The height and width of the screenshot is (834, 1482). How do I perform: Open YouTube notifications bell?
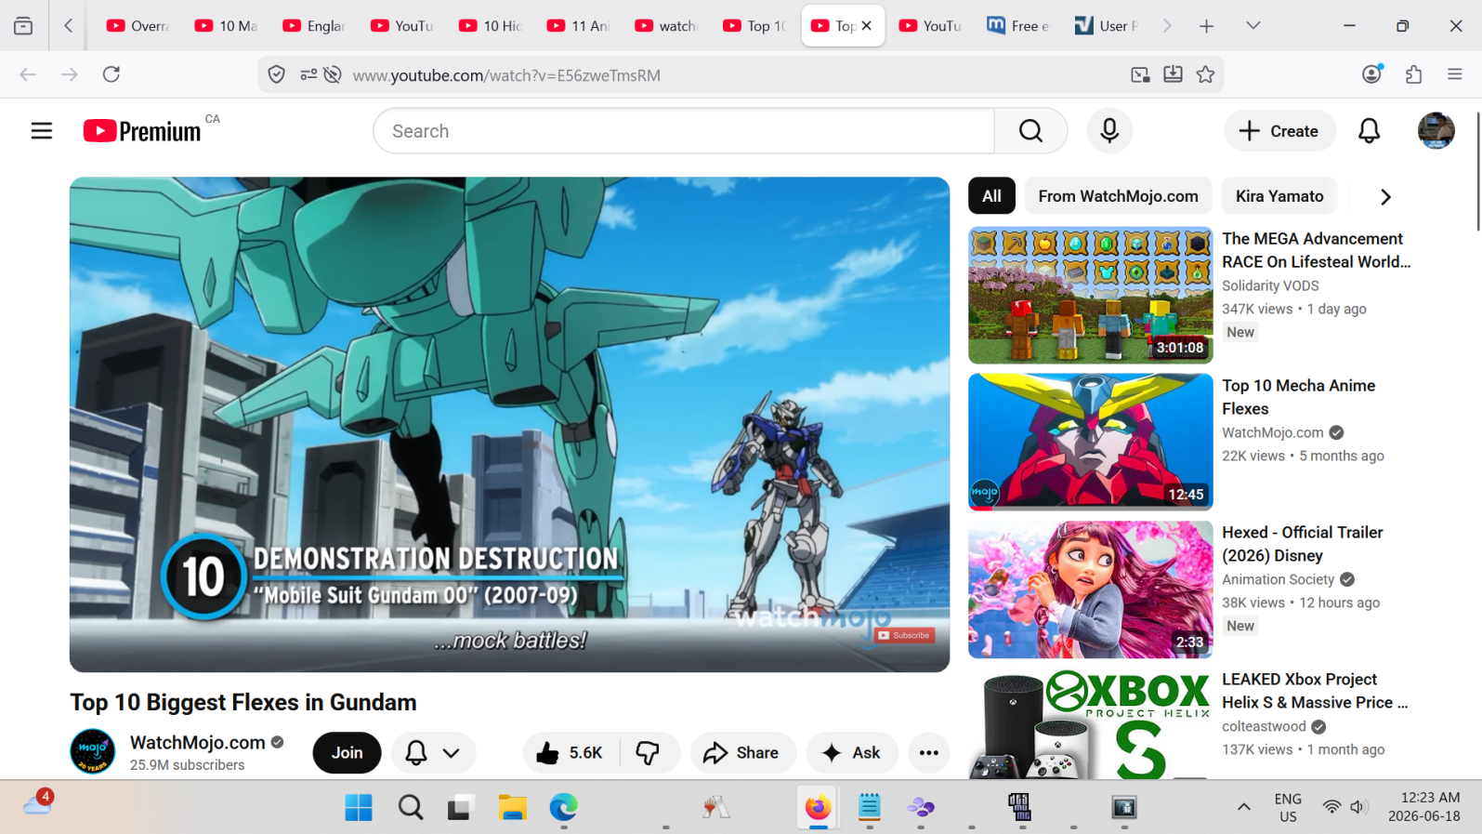[x=1369, y=131]
